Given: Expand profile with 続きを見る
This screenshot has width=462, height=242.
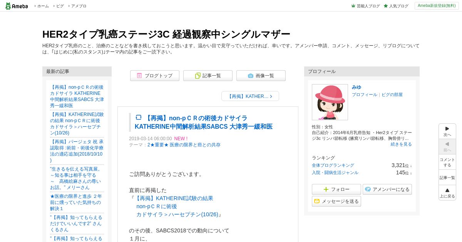Looking at the screenshot, I should [x=401, y=144].
